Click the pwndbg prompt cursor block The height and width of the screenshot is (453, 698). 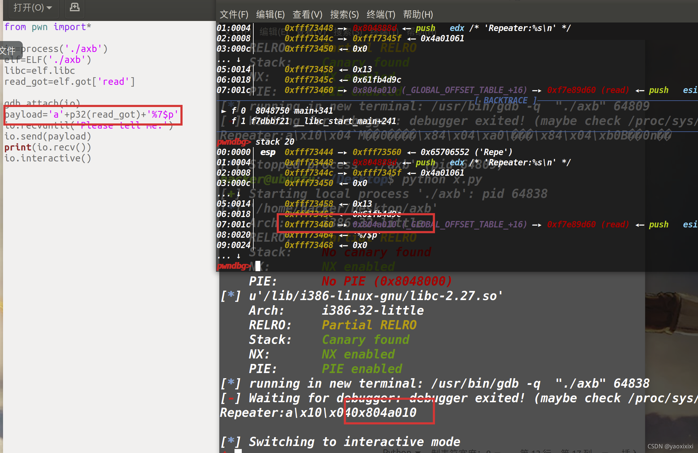258,266
